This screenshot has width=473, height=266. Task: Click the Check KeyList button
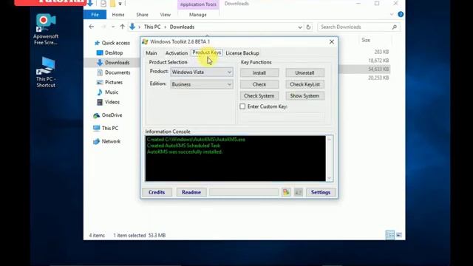305,84
